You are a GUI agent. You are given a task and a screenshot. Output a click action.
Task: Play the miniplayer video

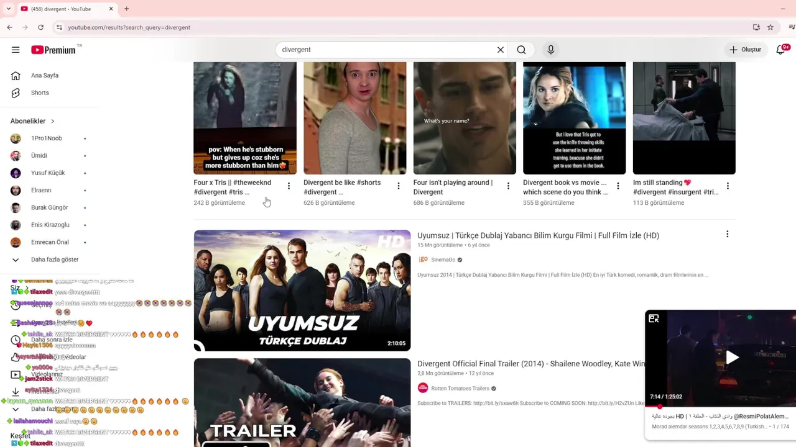point(732,358)
